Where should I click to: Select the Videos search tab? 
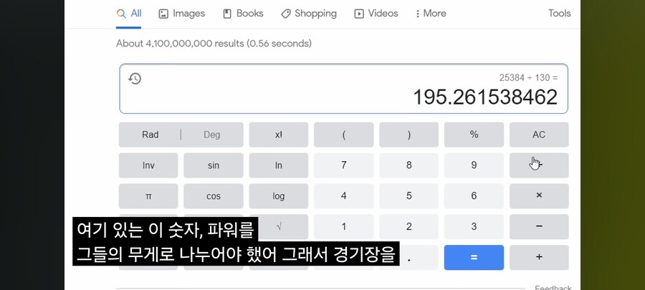tap(376, 14)
